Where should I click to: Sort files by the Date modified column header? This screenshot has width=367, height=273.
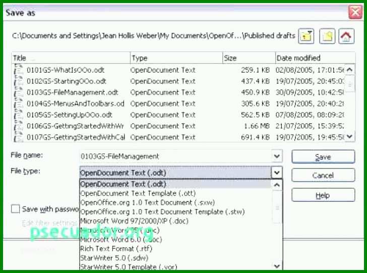pos(315,58)
